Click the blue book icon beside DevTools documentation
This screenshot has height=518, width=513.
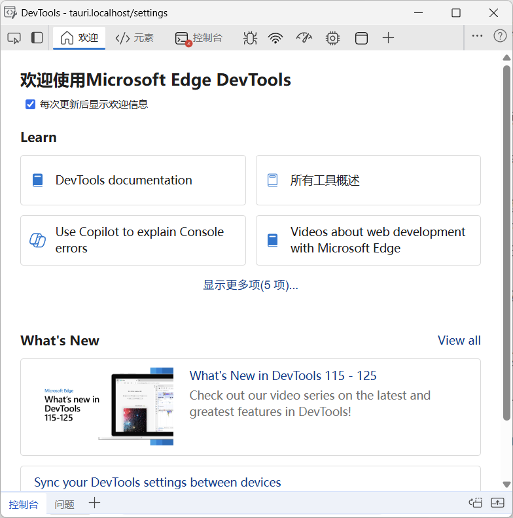pos(38,181)
